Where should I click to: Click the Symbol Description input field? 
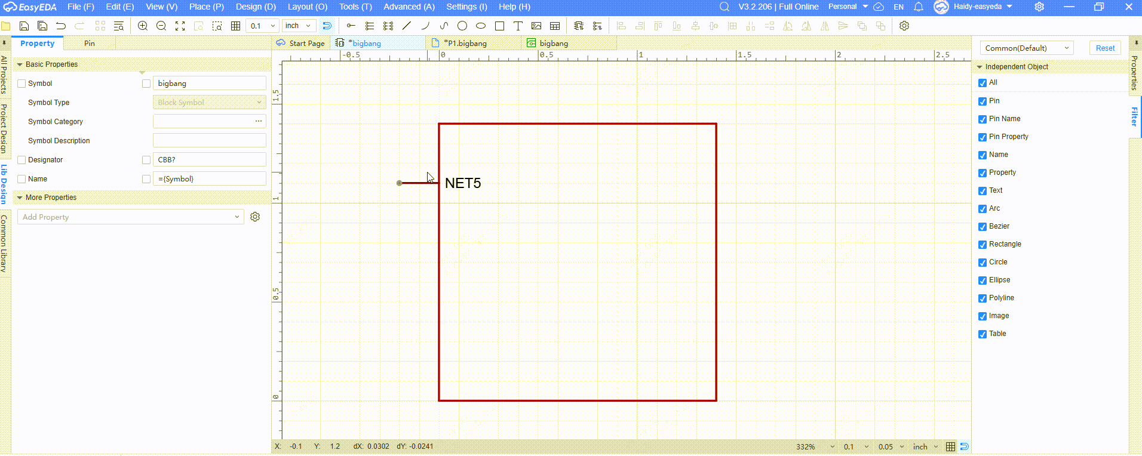(210, 140)
